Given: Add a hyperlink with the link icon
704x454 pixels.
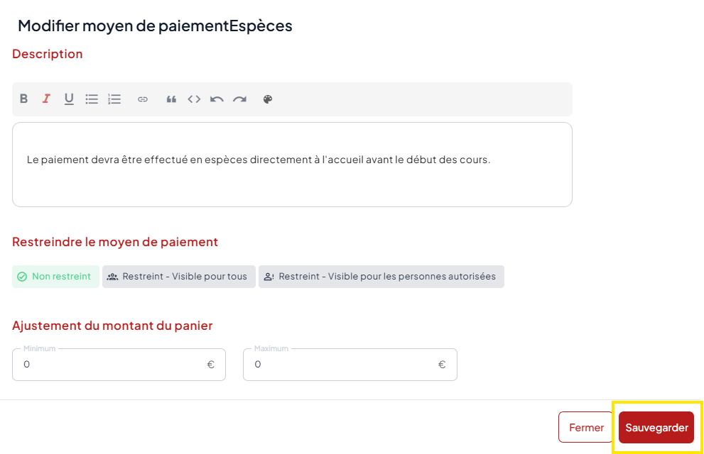Looking at the screenshot, I should click(x=143, y=99).
